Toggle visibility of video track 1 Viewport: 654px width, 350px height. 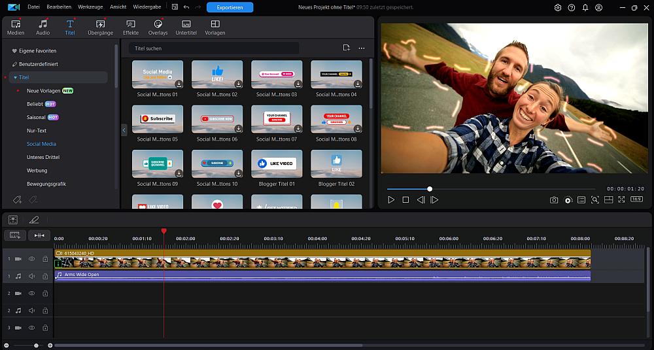click(x=31, y=259)
